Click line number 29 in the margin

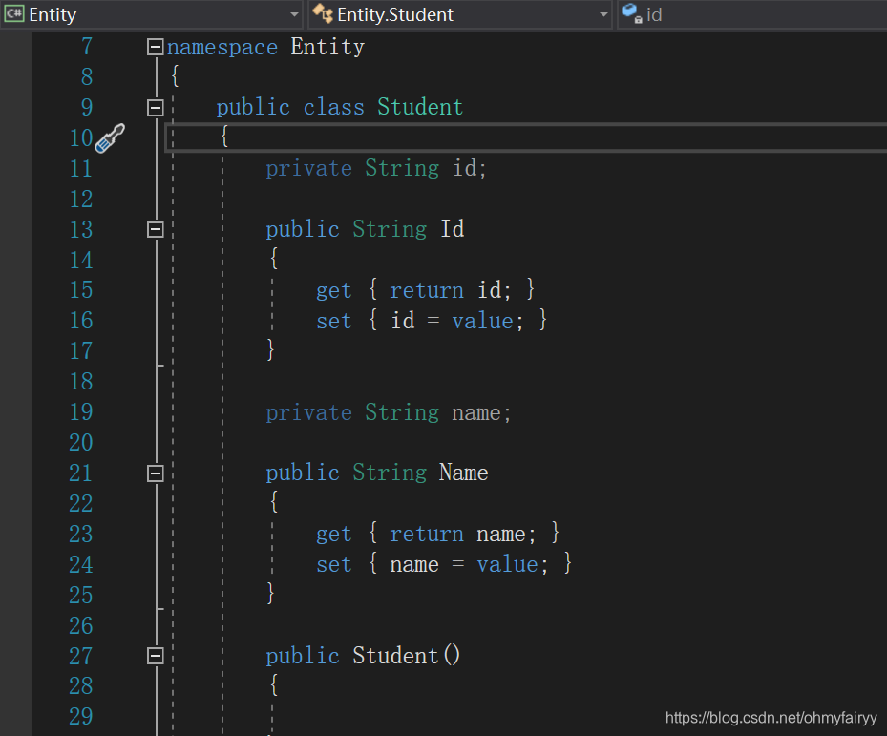click(x=81, y=717)
